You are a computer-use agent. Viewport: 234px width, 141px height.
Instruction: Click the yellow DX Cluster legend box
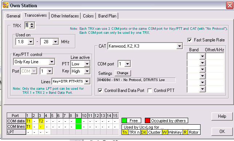(x=143, y=132)
